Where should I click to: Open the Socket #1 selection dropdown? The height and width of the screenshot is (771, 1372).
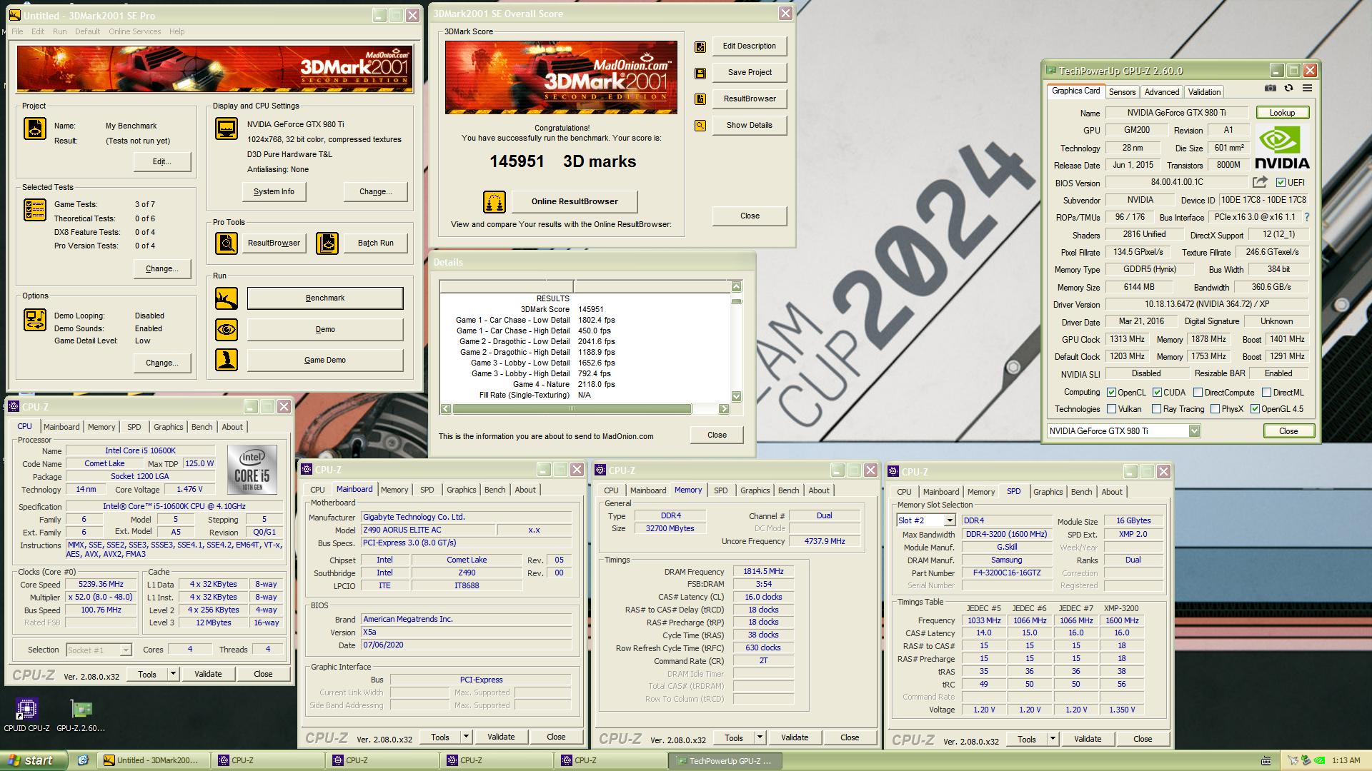point(126,650)
